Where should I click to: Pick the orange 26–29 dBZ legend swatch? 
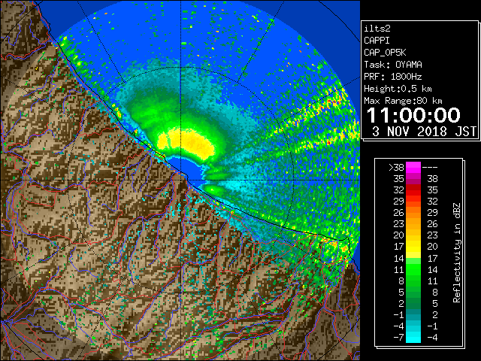click(x=413, y=213)
